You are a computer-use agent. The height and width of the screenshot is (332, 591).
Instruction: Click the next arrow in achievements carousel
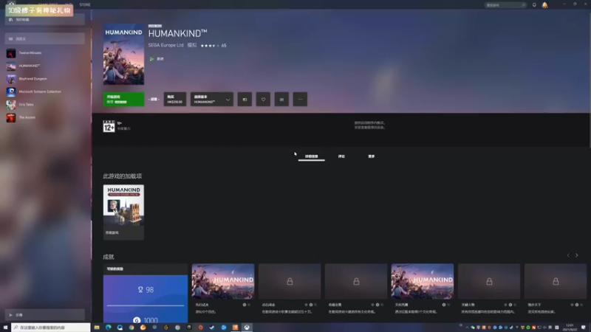click(x=577, y=255)
